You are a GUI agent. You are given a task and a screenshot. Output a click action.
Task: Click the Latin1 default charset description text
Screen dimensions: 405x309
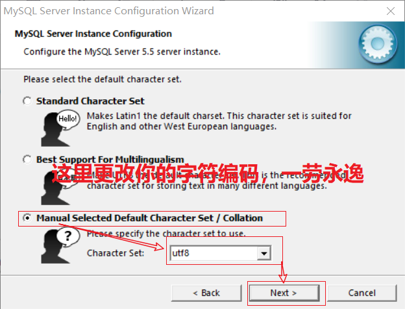(x=219, y=121)
